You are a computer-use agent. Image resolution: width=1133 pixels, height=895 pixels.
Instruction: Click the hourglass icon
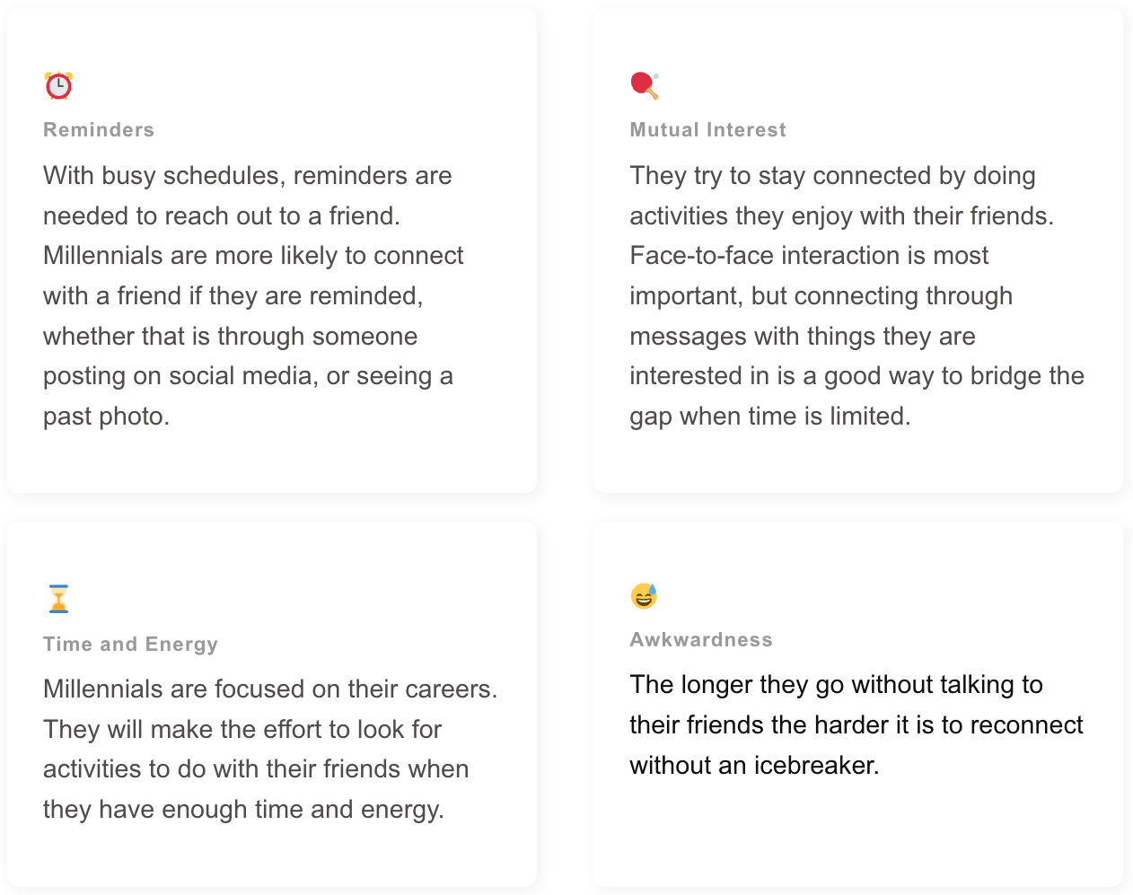(58, 599)
